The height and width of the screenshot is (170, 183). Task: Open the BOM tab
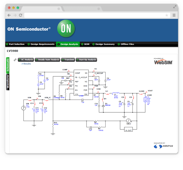pos(85,44)
